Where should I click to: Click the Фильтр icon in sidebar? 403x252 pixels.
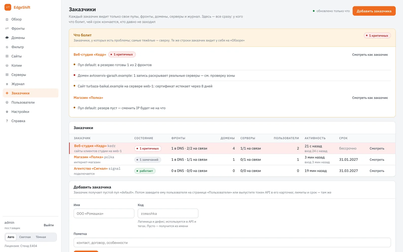pos(7,47)
